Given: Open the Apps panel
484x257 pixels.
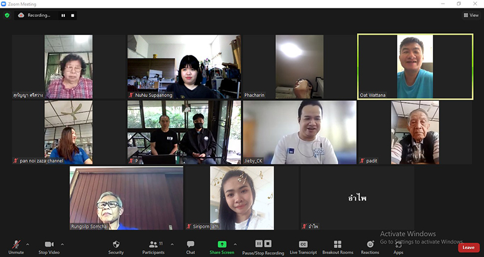Looking at the screenshot, I should click(399, 247).
